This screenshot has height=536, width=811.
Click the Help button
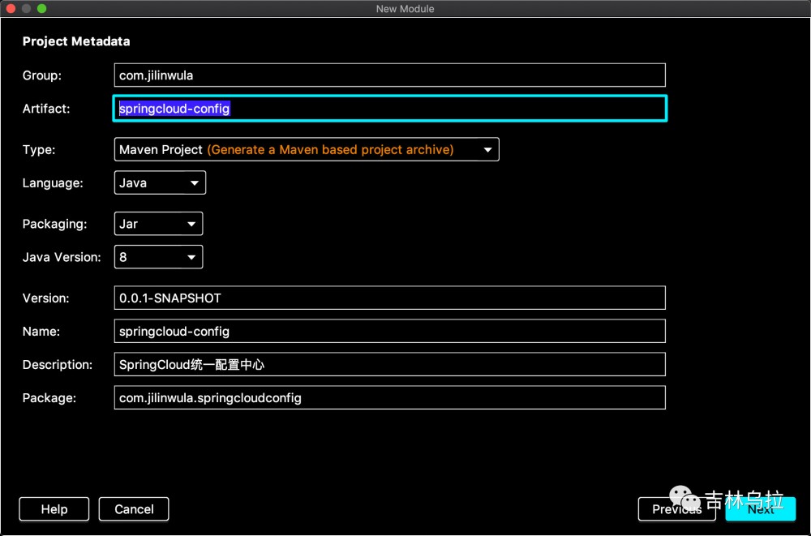coord(54,509)
